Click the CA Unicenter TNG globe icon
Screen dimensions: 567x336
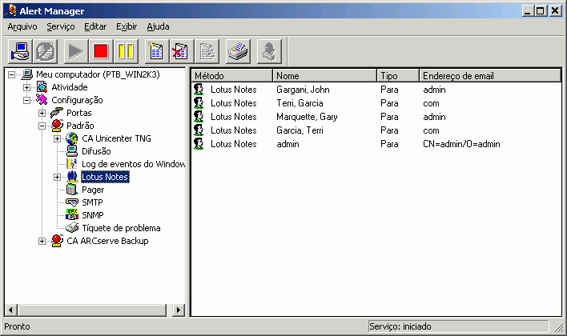tap(72, 138)
